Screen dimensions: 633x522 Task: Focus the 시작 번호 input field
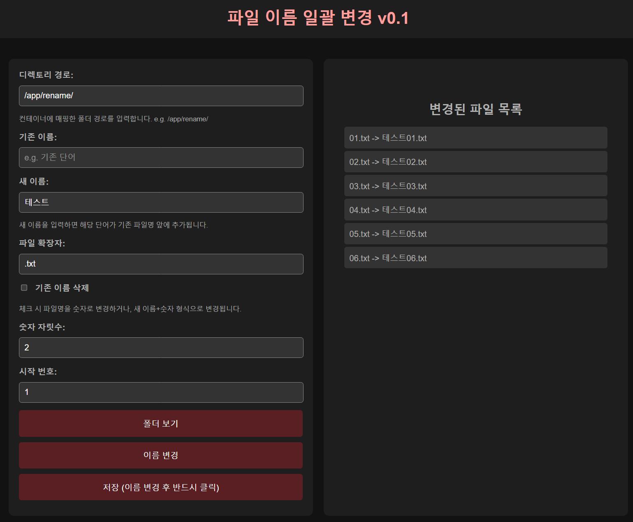(161, 392)
